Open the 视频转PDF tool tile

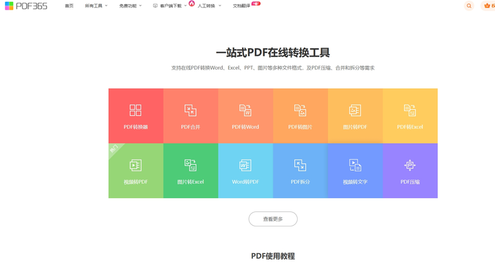[x=135, y=171]
